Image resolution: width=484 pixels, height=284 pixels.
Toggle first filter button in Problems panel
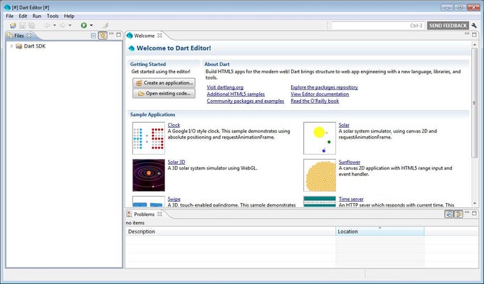(x=449, y=214)
